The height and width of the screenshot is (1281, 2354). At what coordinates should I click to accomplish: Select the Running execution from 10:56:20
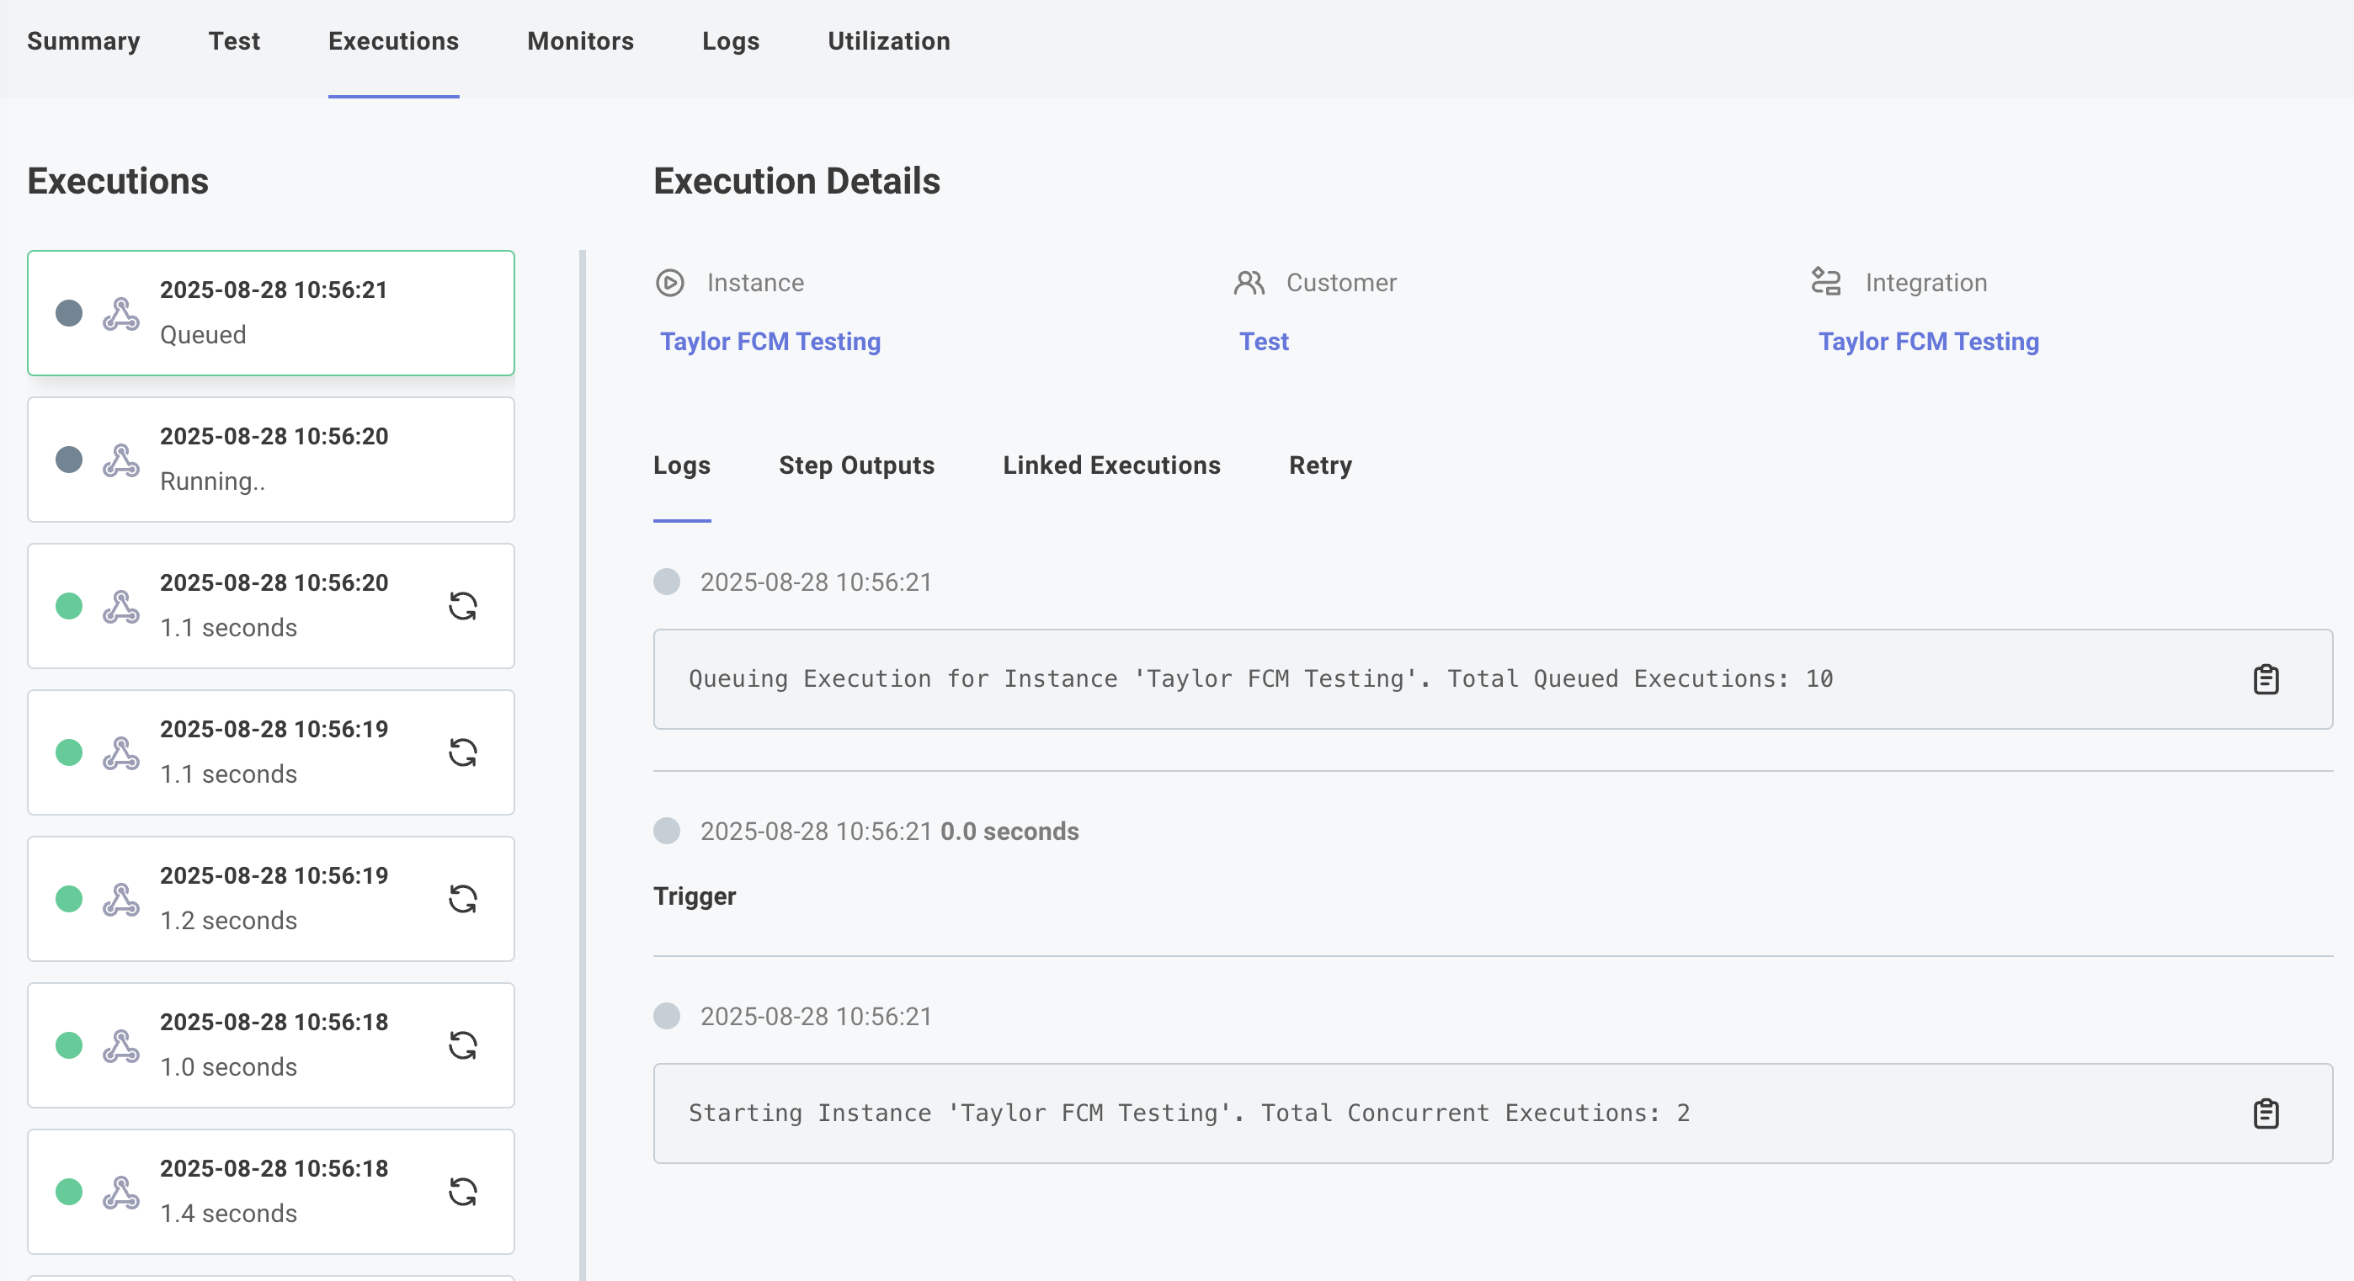tap(271, 460)
